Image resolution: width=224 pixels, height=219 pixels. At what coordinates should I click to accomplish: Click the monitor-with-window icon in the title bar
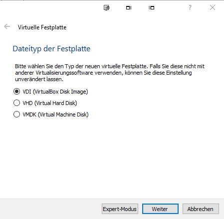(x=106, y=7)
